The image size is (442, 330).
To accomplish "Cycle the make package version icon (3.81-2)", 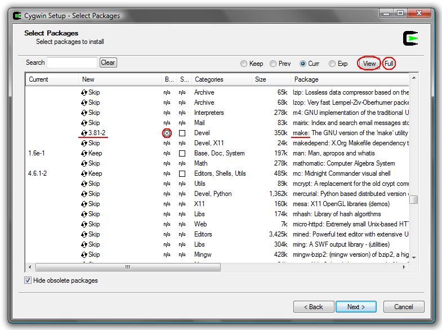I will click(x=84, y=133).
